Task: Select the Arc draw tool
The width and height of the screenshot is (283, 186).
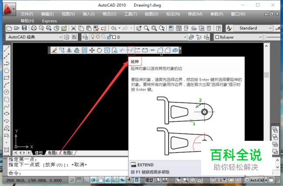Action: click(x=7, y=85)
